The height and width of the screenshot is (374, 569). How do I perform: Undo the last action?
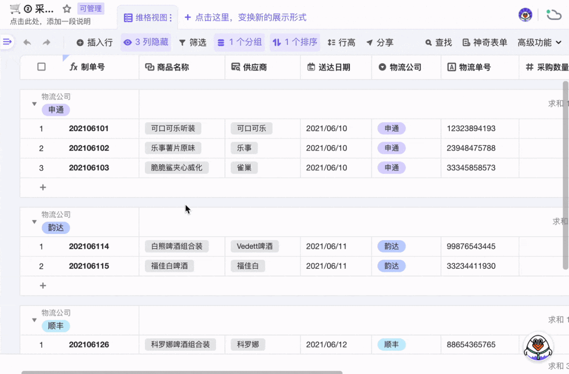(27, 43)
